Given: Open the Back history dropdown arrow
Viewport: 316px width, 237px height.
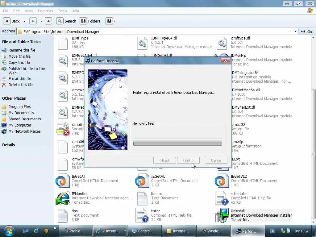Looking at the screenshot, I should click(24, 21).
